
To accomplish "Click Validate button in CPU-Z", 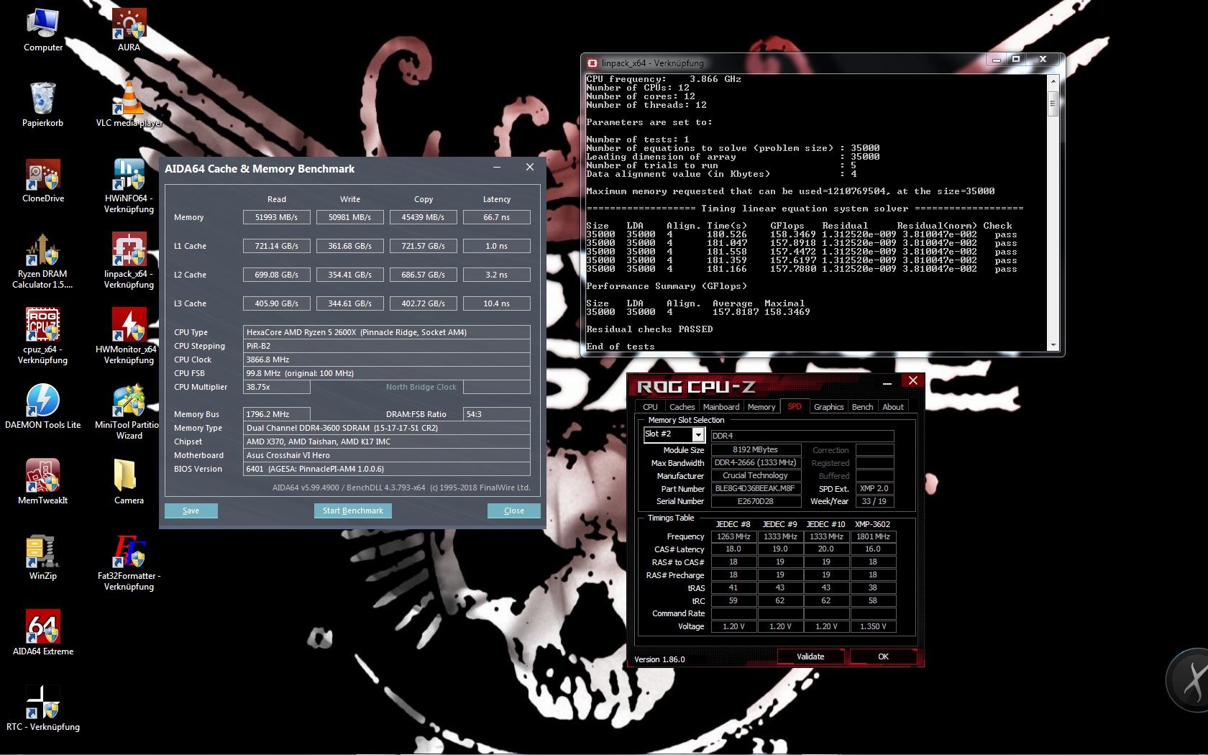I will click(810, 656).
